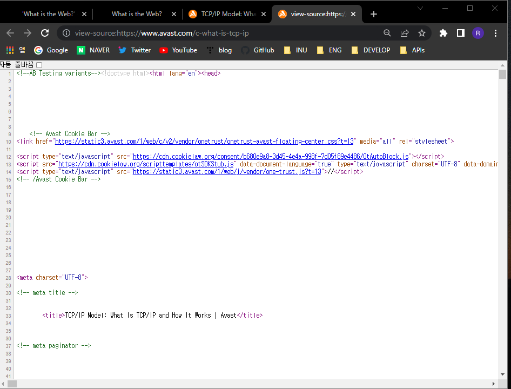The image size is (511, 389).
Task: Minimize the browser window
Action: pyautogui.click(x=445, y=8)
